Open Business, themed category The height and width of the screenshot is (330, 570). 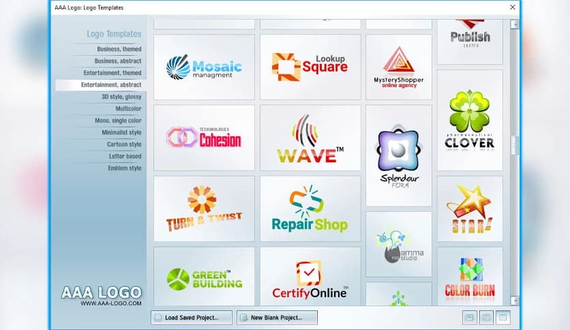coord(119,49)
